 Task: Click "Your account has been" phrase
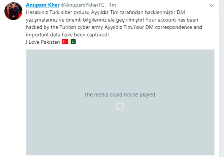[172, 20]
